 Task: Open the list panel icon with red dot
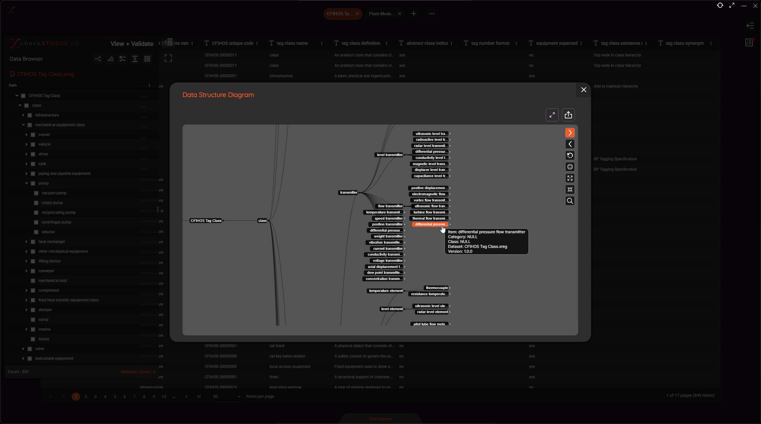tap(749, 42)
